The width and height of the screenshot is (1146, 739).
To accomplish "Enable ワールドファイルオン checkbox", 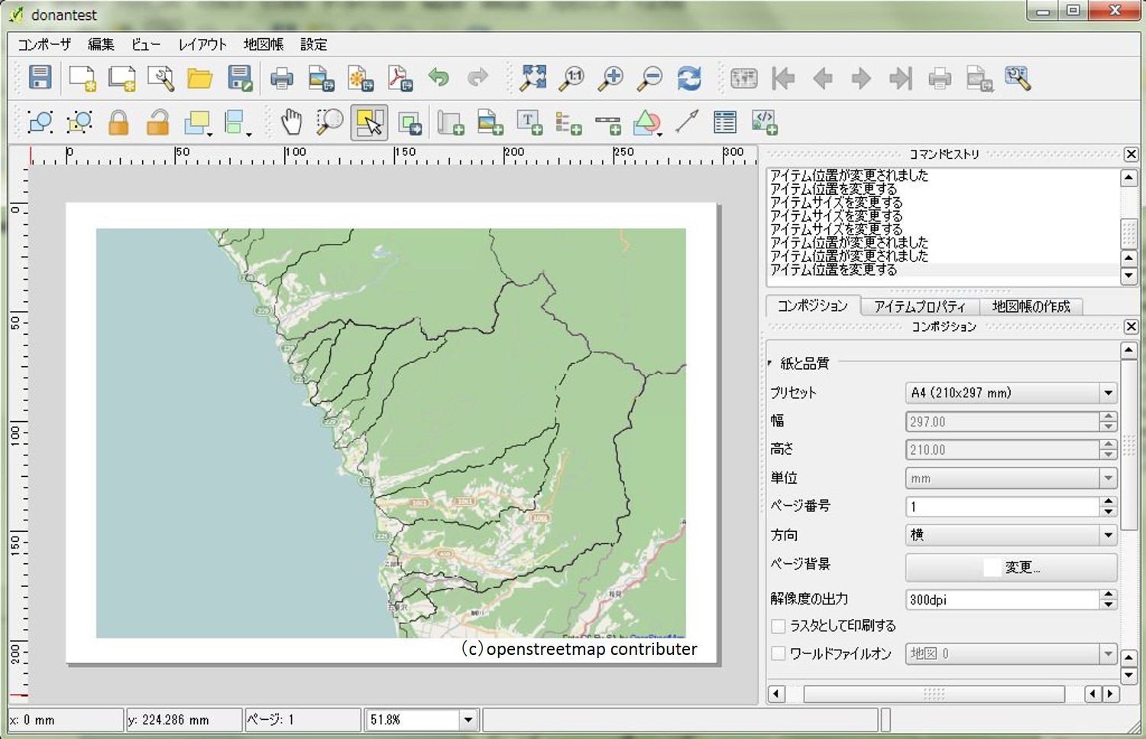I will pyautogui.click(x=779, y=653).
